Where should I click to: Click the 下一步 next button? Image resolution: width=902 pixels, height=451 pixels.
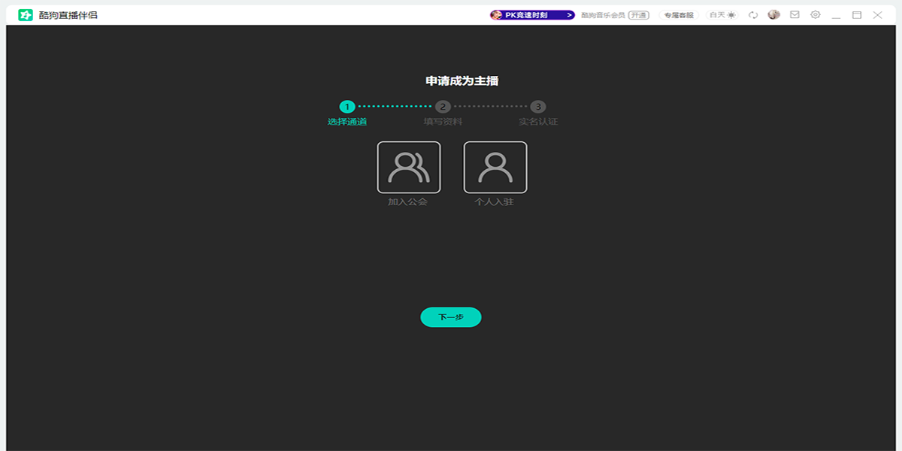[451, 317]
